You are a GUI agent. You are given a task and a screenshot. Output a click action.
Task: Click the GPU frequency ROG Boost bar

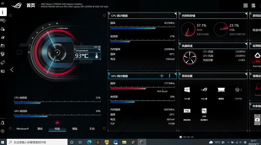[x=143, y=89]
